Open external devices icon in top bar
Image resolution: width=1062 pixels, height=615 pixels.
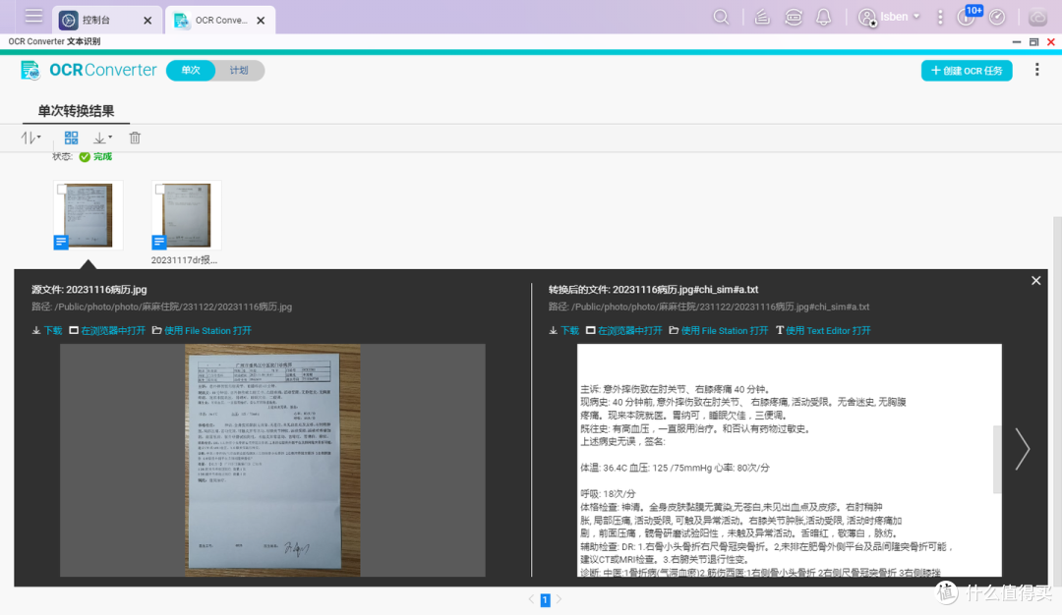point(794,17)
